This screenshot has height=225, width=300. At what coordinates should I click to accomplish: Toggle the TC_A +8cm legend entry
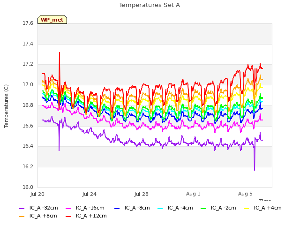[38, 216]
